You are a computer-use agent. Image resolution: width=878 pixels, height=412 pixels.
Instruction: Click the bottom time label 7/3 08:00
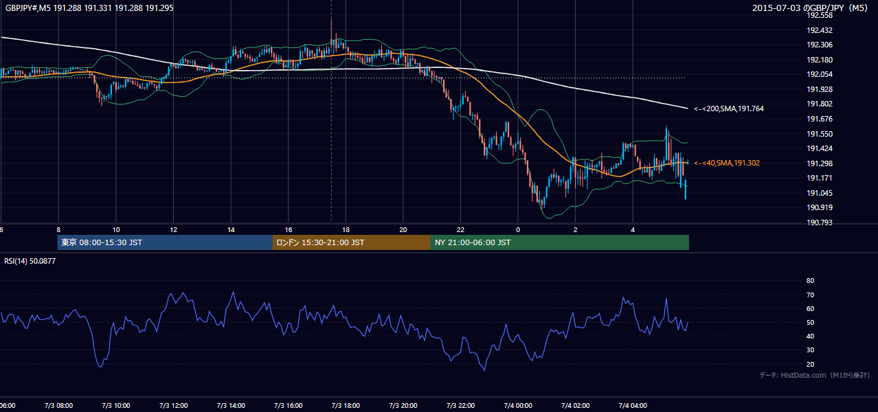(58, 406)
